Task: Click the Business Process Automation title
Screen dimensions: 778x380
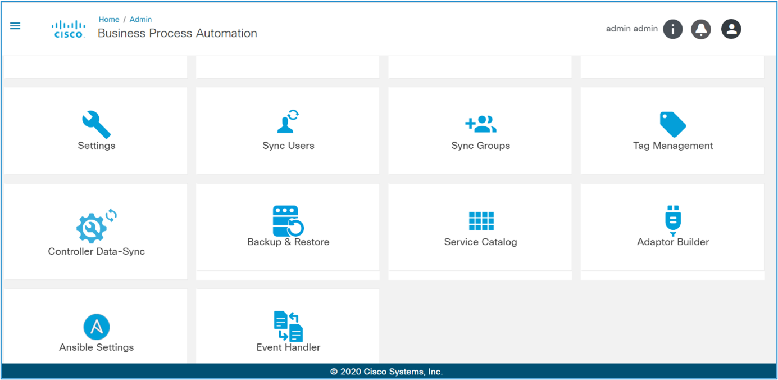Action: [178, 33]
